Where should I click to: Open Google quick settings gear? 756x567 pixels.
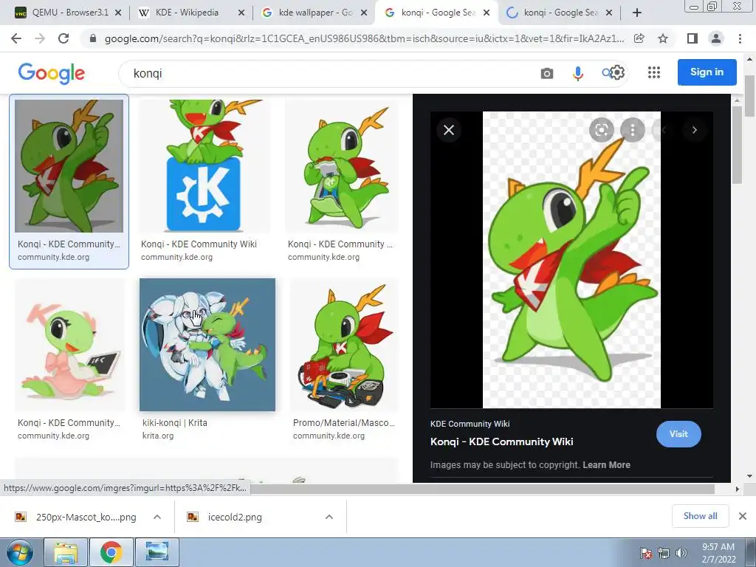(617, 72)
